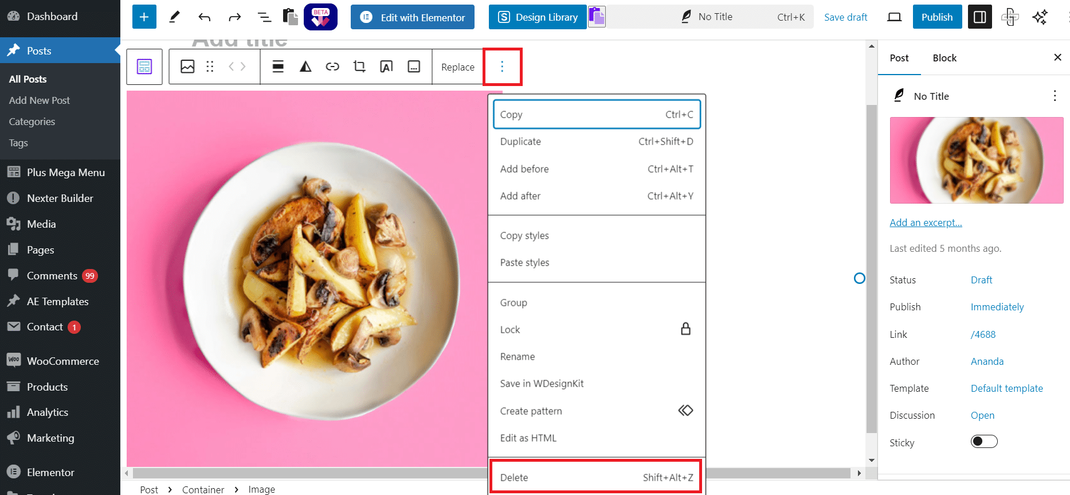The image size is (1070, 495).
Task: Select Lock menu entry
Action: (x=597, y=330)
